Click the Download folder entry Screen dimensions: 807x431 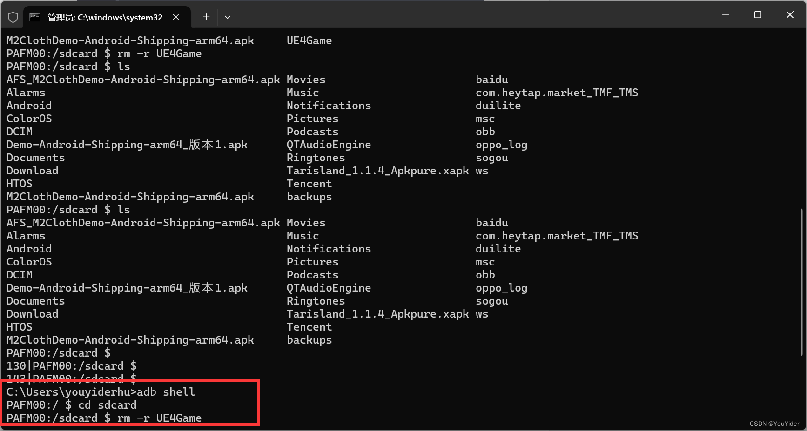pyautogui.click(x=32, y=171)
